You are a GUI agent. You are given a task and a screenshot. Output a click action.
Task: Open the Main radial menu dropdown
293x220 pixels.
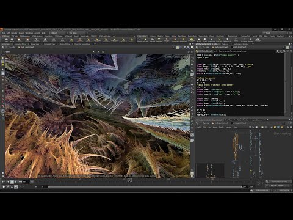(78, 33)
